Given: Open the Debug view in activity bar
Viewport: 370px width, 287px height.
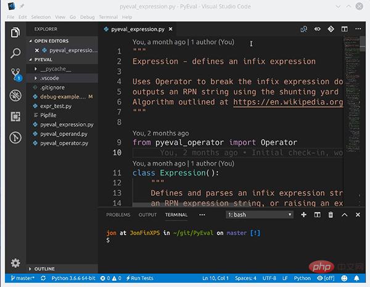Looking at the screenshot, I should click(15, 95).
